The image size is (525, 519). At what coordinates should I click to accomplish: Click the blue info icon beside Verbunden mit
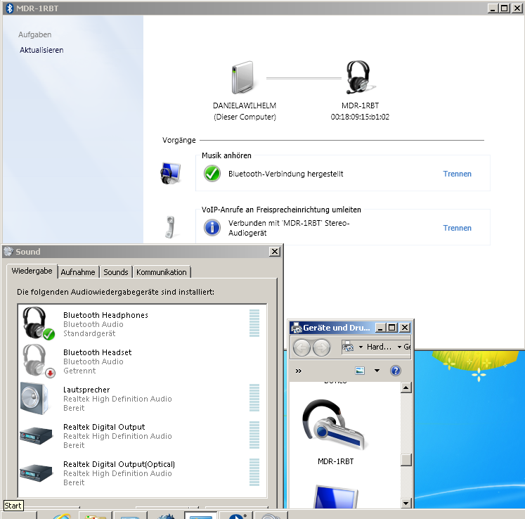tap(212, 228)
